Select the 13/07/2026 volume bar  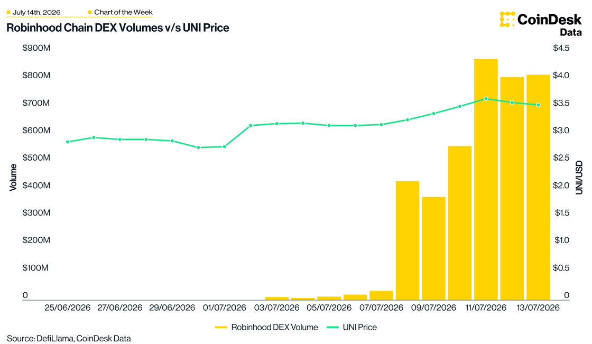tap(538, 187)
